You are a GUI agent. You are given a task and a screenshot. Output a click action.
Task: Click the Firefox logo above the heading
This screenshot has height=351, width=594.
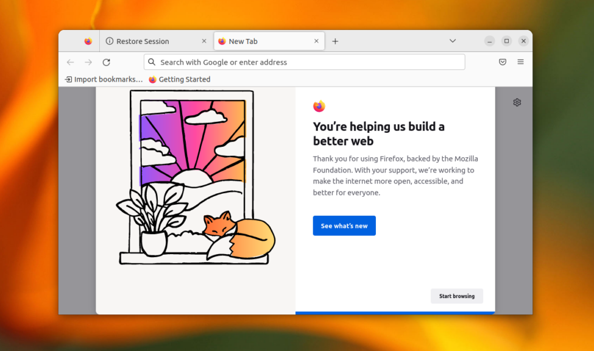click(319, 106)
